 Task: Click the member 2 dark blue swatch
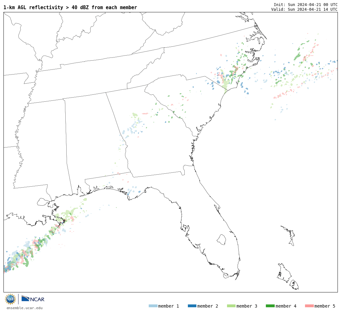192,306
